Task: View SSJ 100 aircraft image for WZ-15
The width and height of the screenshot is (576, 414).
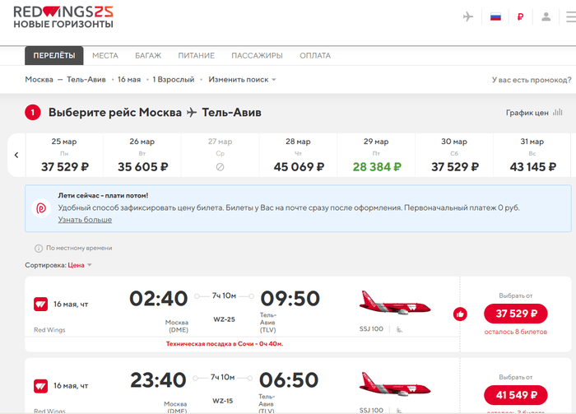Action: coord(394,384)
